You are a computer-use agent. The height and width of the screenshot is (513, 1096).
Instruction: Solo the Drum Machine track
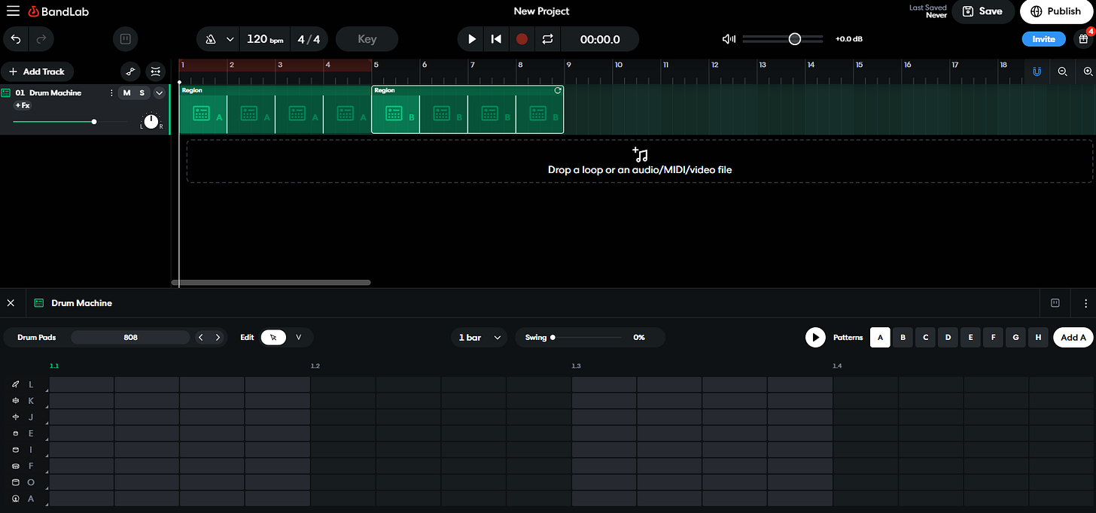(140, 93)
